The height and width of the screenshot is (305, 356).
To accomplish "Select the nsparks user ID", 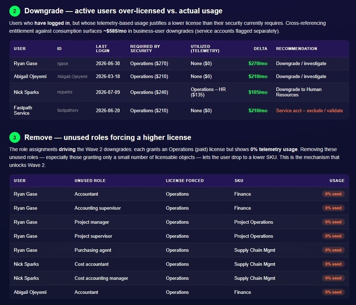I will click(x=65, y=92).
